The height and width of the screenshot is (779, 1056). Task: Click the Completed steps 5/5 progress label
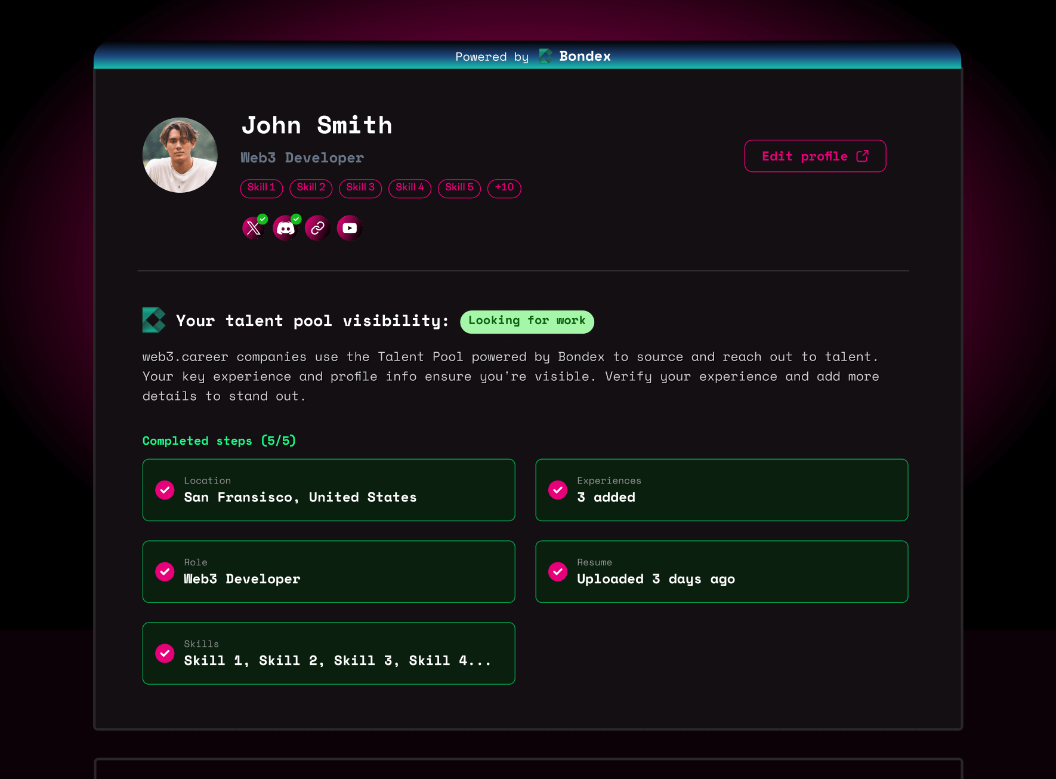pos(218,441)
